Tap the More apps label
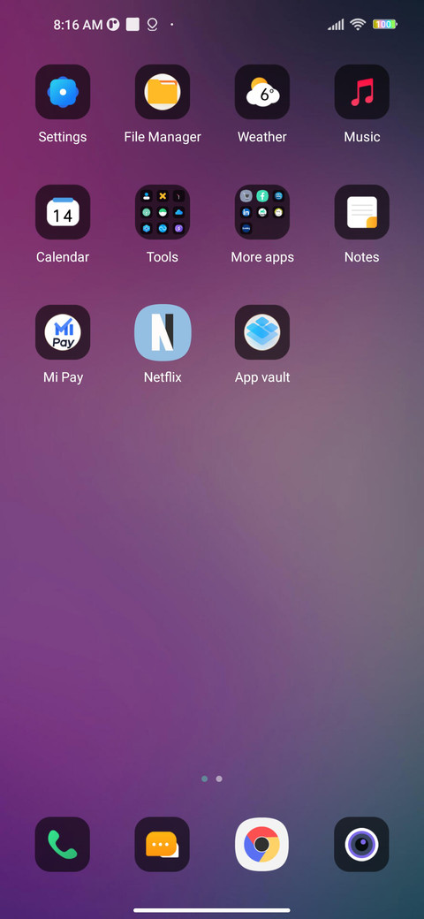Image resolution: width=424 pixels, height=919 pixels. coord(262,257)
